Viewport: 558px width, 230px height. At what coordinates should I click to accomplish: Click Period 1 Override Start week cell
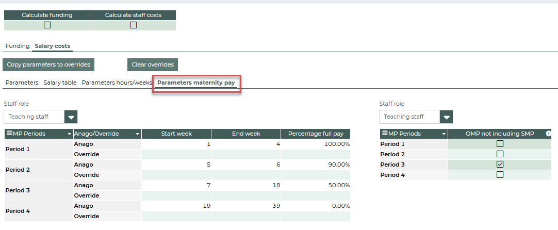(x=176, y=154)
